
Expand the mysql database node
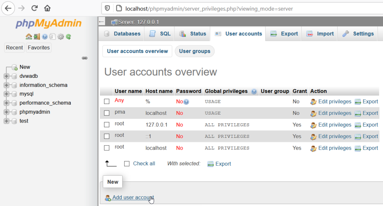tap(7, 94)
